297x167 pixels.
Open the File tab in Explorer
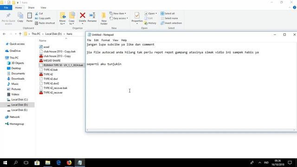click(6, 7)
